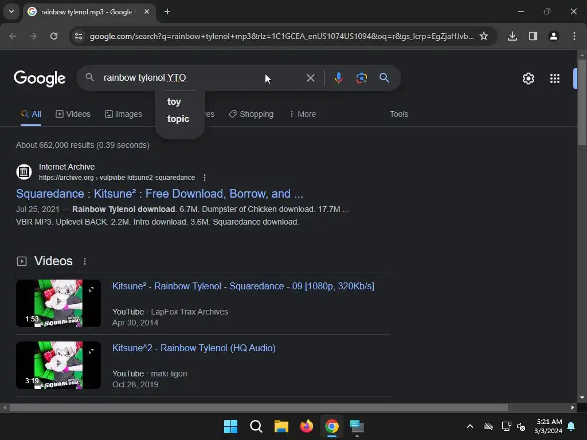Switch to the Videos tab

(x=73, y=114)
